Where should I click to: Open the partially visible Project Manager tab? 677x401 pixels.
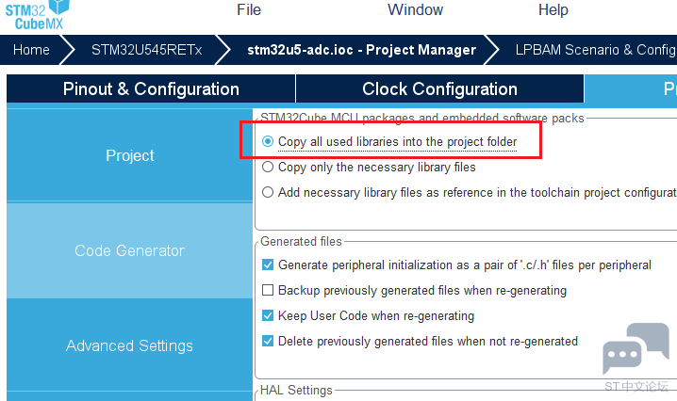coord(631,88)
